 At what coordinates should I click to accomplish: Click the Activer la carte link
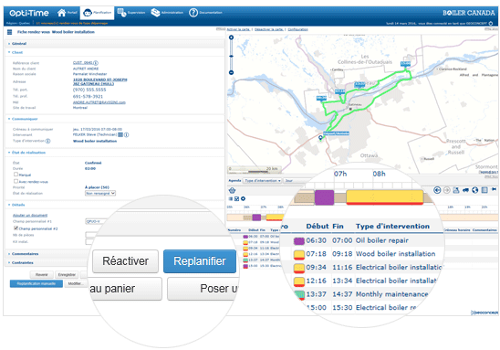point(238,29)
